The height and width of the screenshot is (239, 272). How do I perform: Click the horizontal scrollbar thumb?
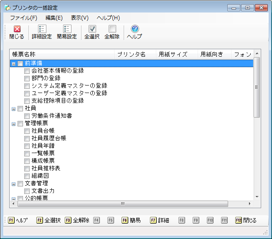click(122, 204)
